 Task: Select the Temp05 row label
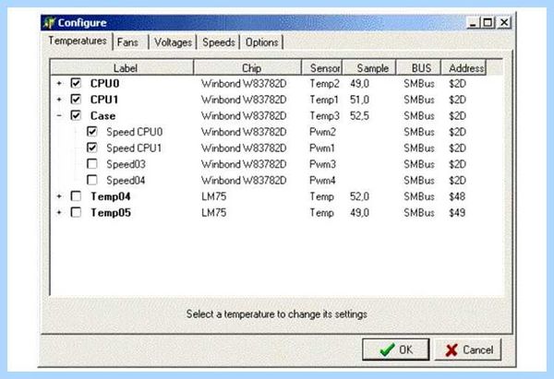[111, 213]
